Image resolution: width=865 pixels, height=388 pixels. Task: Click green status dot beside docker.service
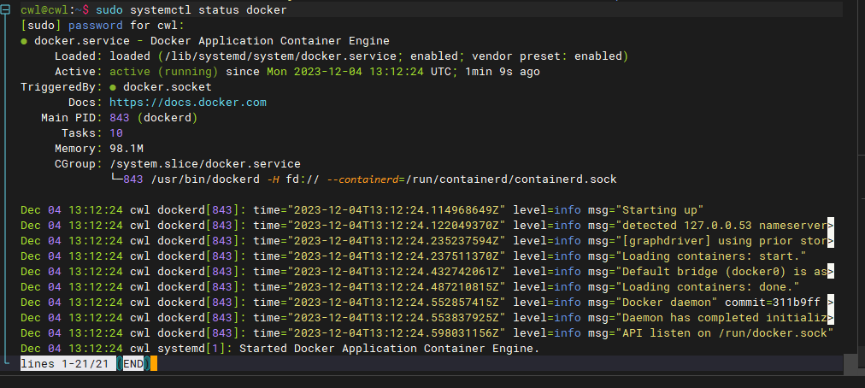tap(24, 41)
